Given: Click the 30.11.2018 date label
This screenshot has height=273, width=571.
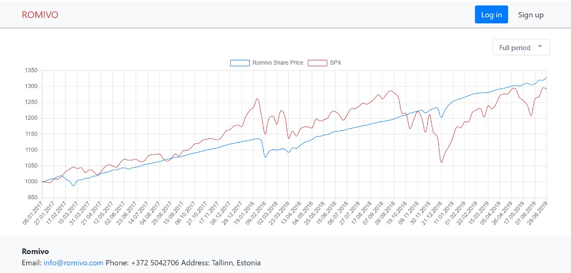Looking at the screenshot, I should tap(420, 213).
